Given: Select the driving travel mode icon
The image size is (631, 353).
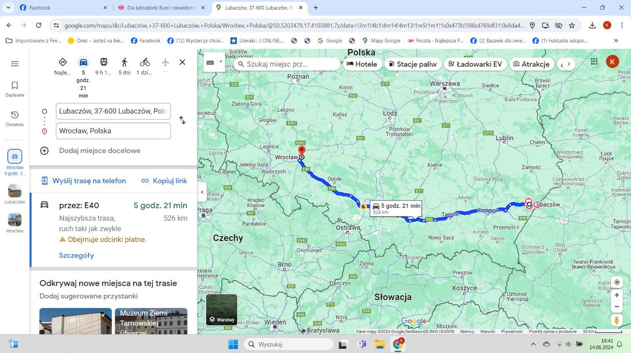Looking at the screenshot, I should click(x=83, y=62).
